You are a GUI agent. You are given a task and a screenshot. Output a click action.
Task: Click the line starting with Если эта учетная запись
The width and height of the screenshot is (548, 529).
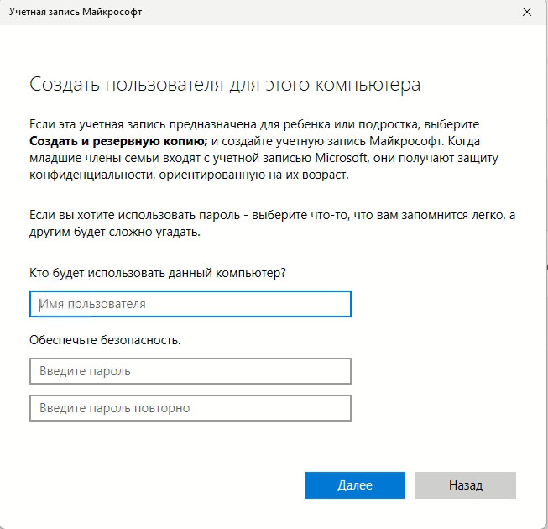click(254, 124)
